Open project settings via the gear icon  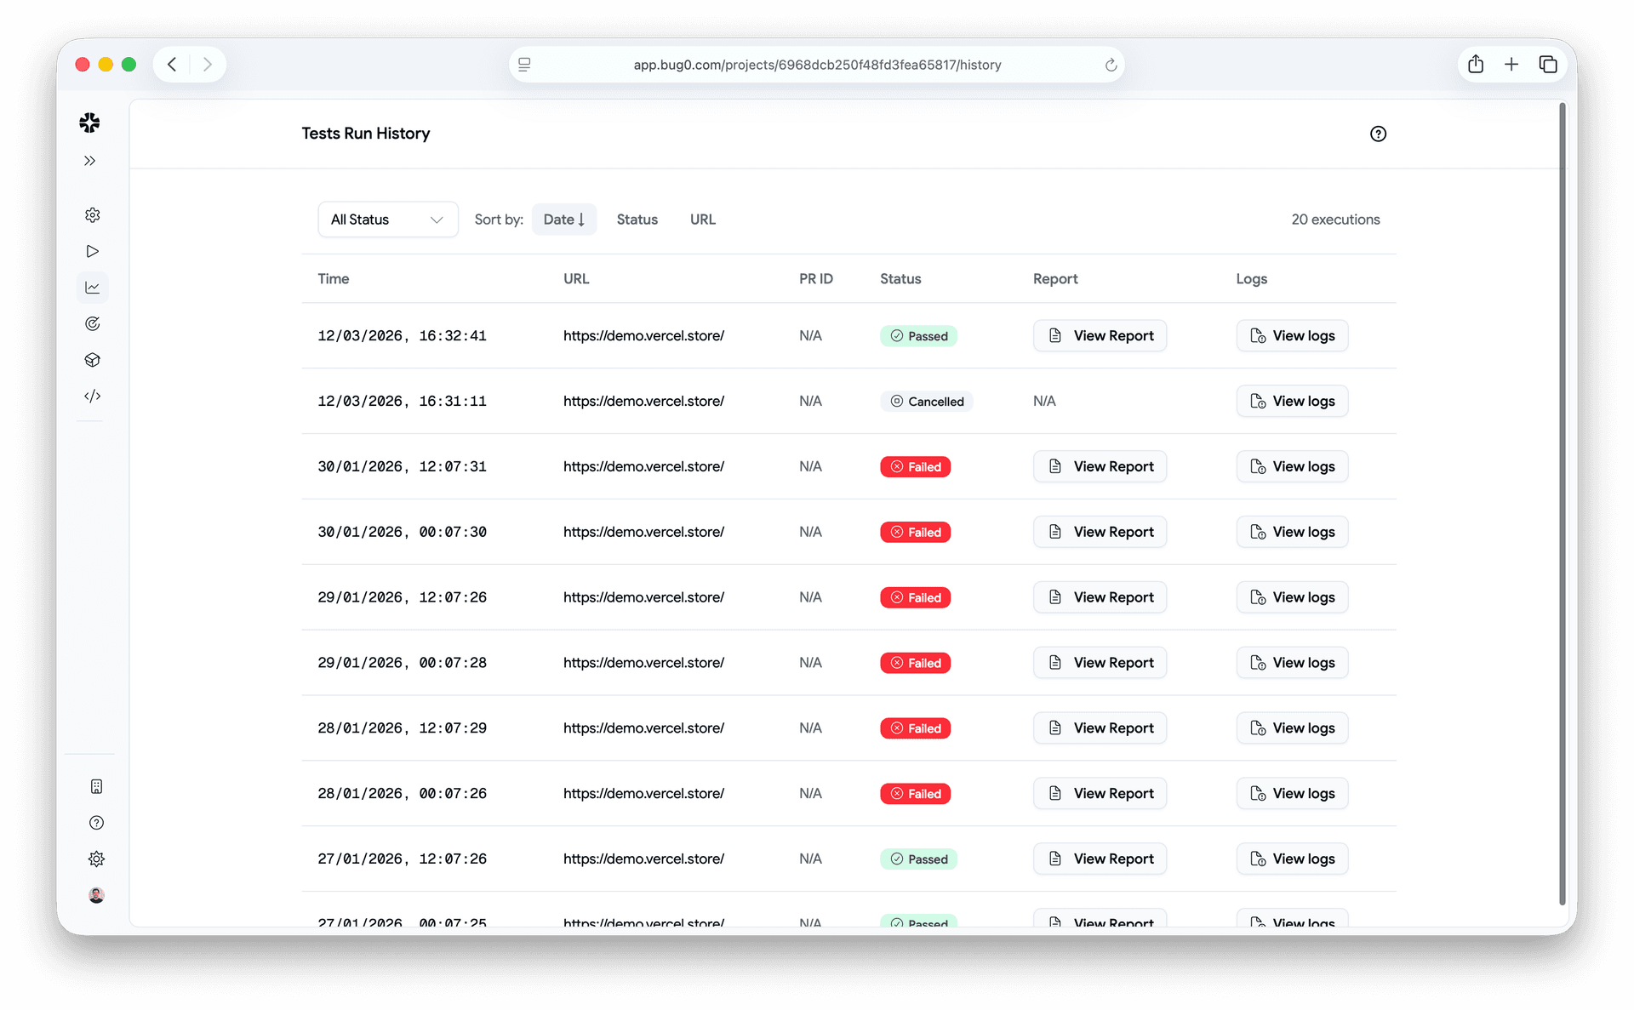[x=93, y=214]
